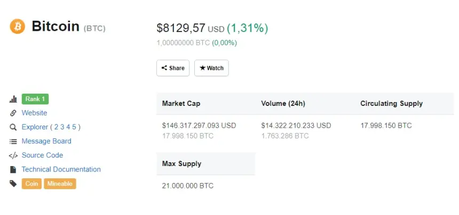Open alternate explorer number 2

click(56, 127)
